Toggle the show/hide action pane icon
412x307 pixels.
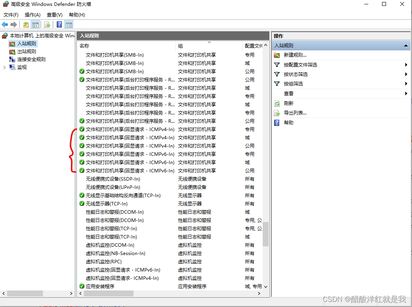point(69,25)
